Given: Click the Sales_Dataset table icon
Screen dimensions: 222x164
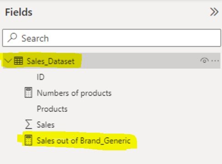Looking at the screenshot, I should coord(18,61).
